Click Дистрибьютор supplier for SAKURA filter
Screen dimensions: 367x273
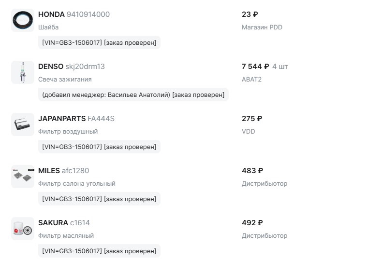click(x=264, y=236)
